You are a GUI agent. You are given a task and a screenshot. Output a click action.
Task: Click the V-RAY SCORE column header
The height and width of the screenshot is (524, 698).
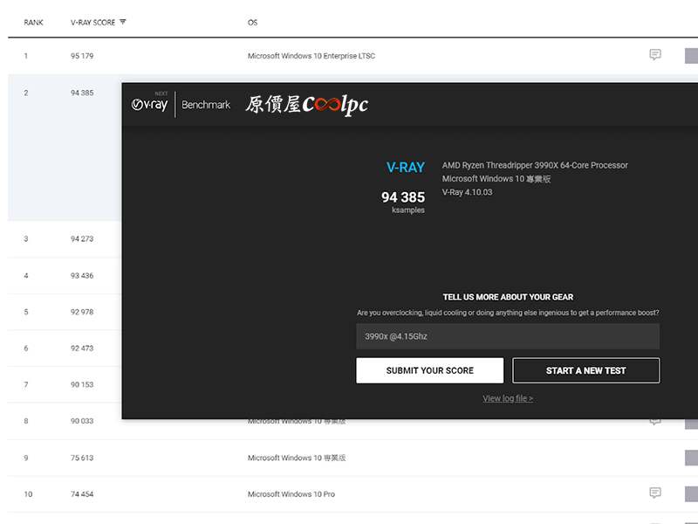tap(92, 23)
